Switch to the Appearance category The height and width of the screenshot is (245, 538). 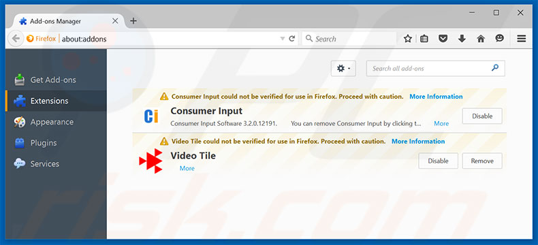(x=56, y=122)
